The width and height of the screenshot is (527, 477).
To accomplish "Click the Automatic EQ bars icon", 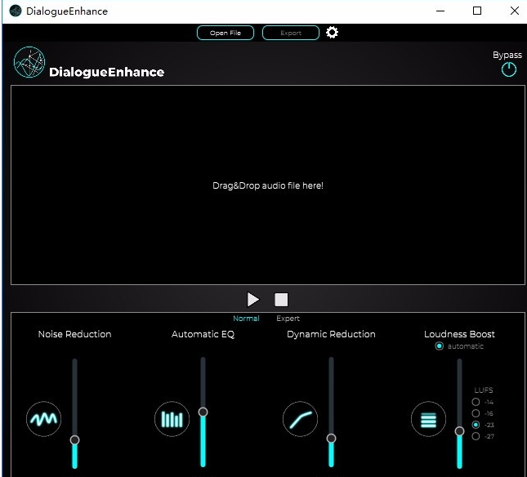I will [172, 419].
